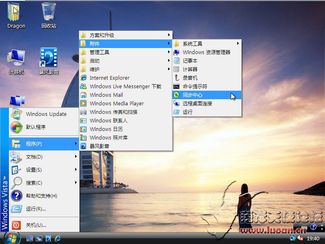Click the Windows Mail icon
This screenshot has width=325, height=244.
tap(83, 95)
